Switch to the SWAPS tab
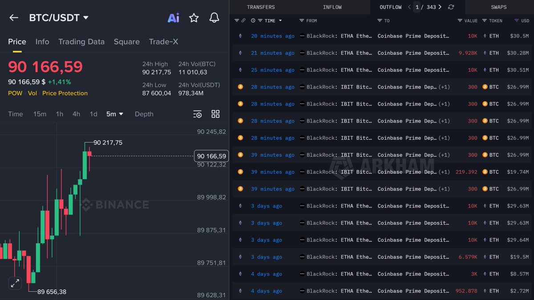This screenshot has width=534, height=300. 498,7
